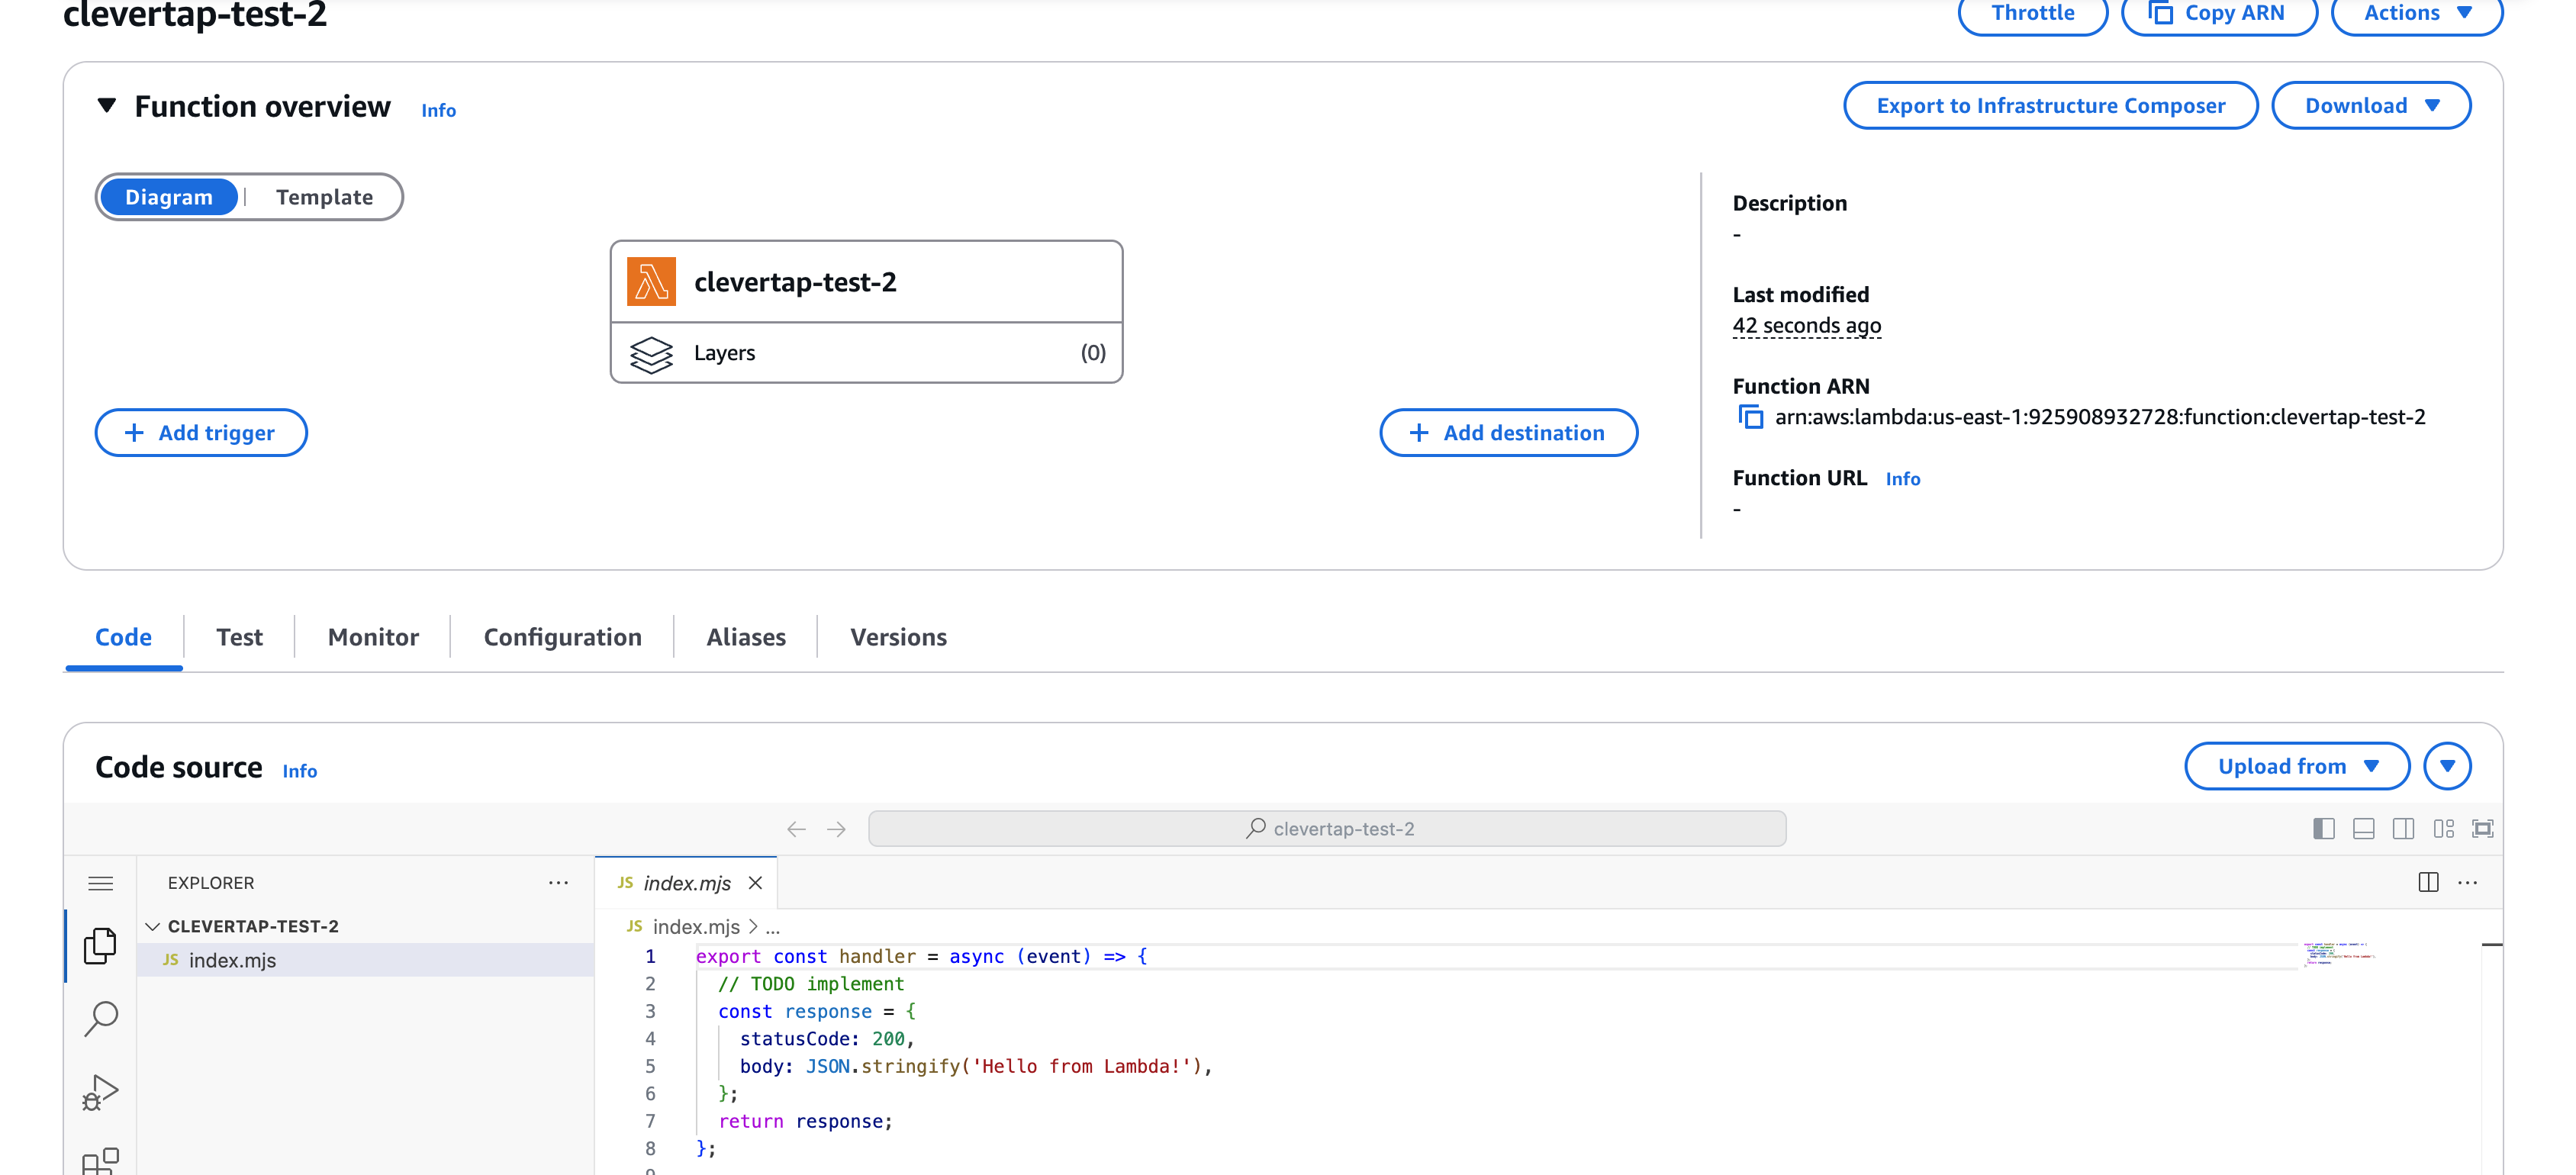Open the Search icon in editor sidebar

tap(100, 1018)
